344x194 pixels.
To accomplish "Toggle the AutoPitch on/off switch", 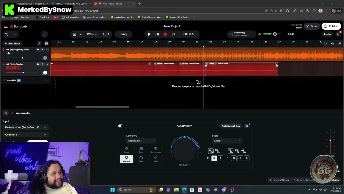I will pyautogui.click(x=121, y=126).
